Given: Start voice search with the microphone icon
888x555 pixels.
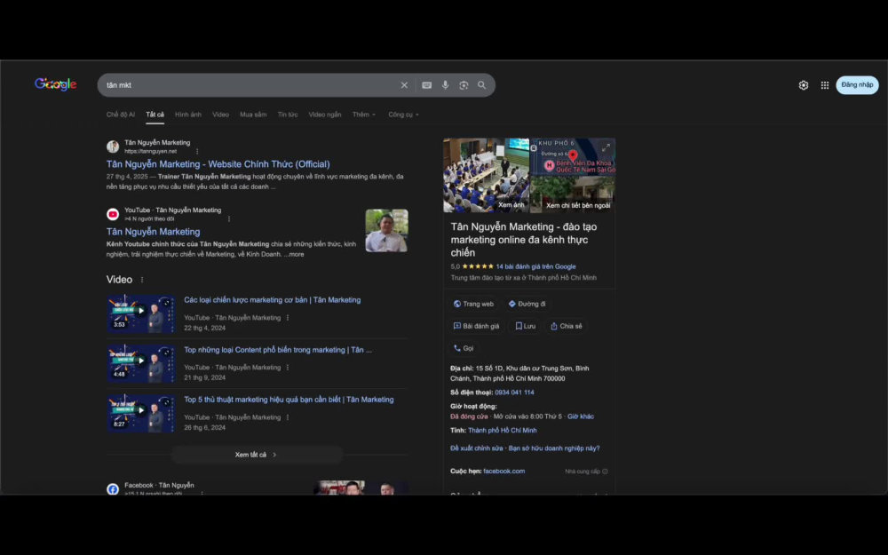Looking at the screenshot, I should [445, 85].
